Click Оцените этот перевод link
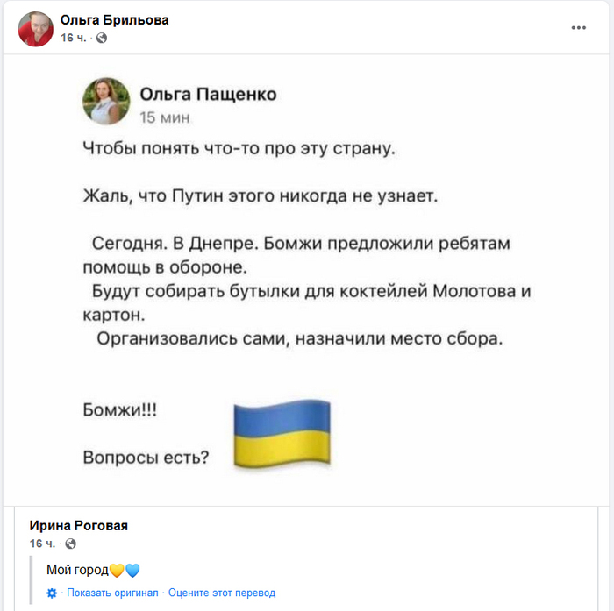Screen dimensions: 614x611 [x=222, y=593]
